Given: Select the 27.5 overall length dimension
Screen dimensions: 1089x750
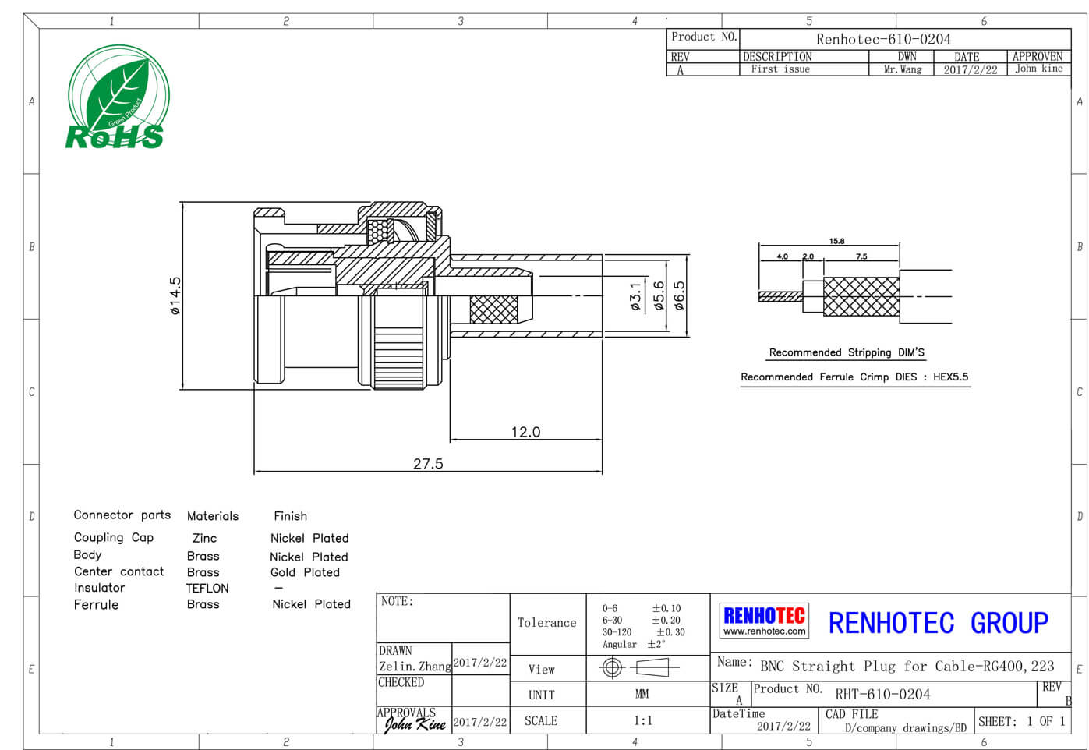Looking at the screenshot, I should click(x=428, y=464).
